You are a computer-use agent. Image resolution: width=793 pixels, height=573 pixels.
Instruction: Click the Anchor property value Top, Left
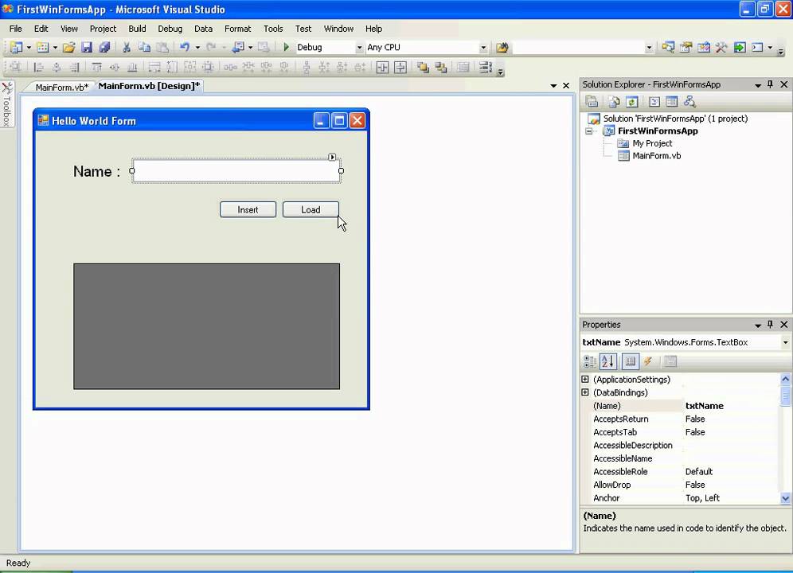702,498
